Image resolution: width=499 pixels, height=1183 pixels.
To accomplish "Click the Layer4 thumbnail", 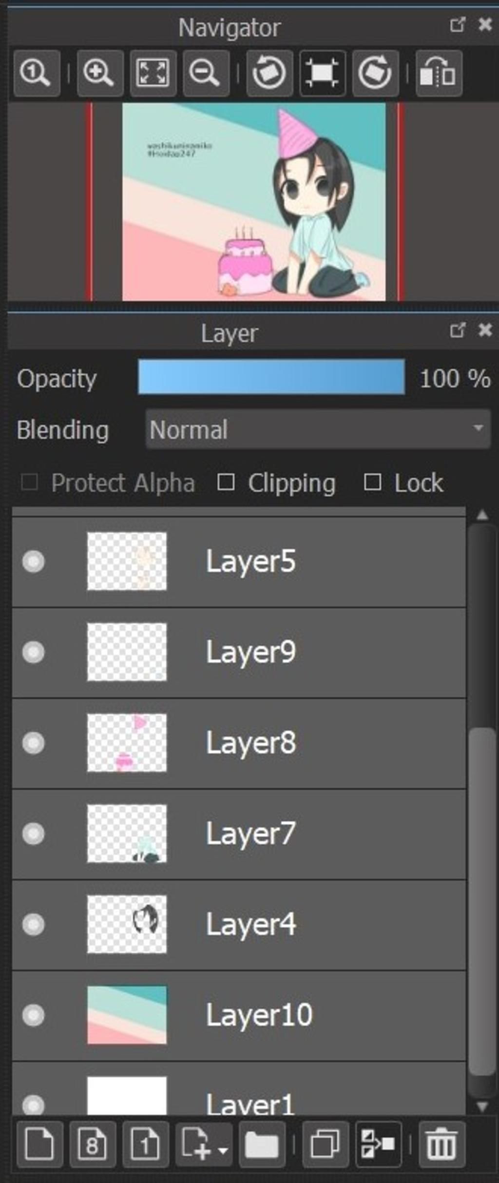I will (127, 924).
